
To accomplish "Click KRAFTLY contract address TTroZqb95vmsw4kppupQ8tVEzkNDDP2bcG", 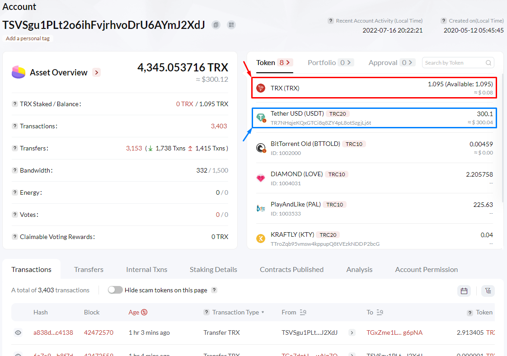I will point(325,244).
